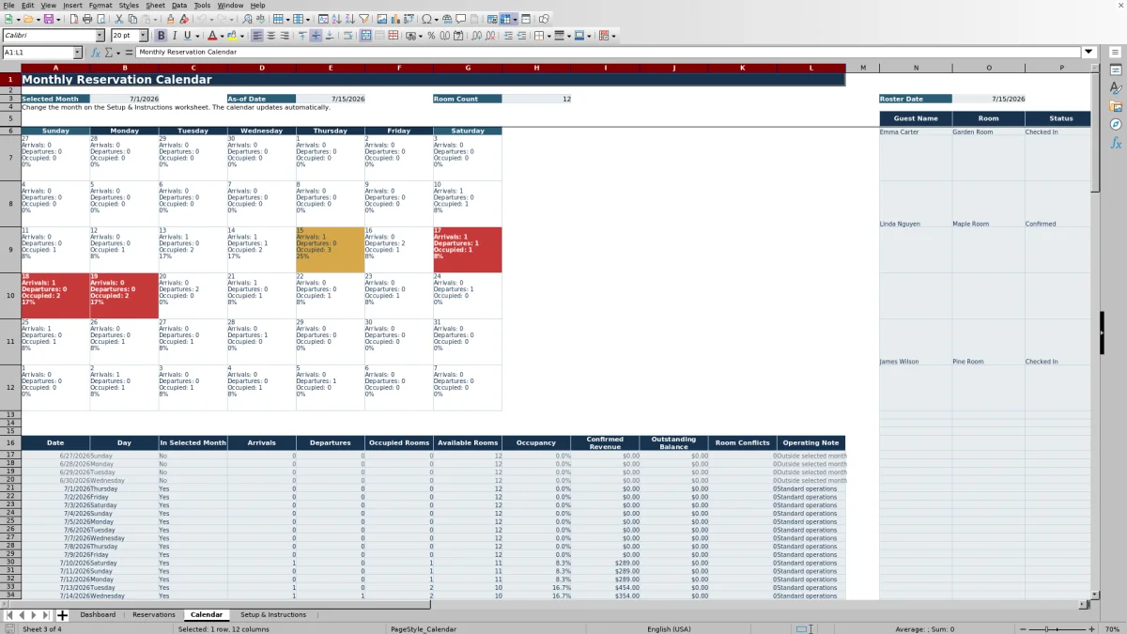The image size is (1127, 634).
Task: Open the Sheet menu
Action: 155,5
